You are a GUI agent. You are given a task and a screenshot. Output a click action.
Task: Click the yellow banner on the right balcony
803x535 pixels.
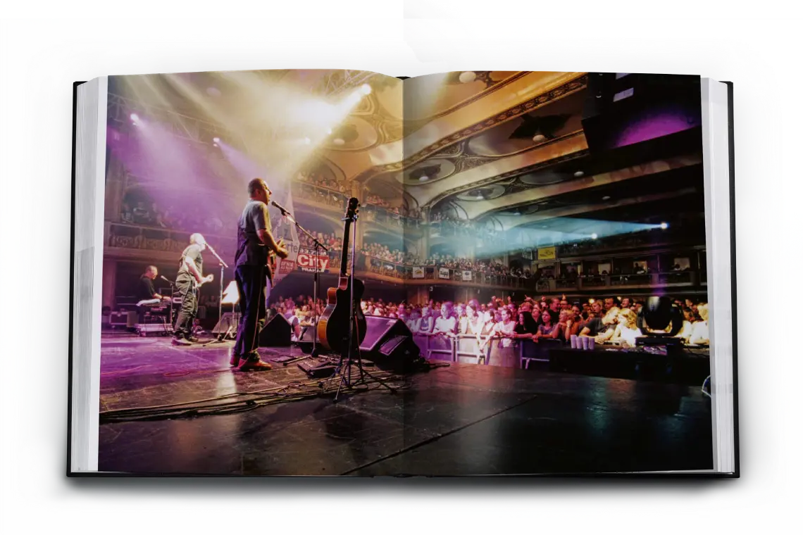pos(546,253)
